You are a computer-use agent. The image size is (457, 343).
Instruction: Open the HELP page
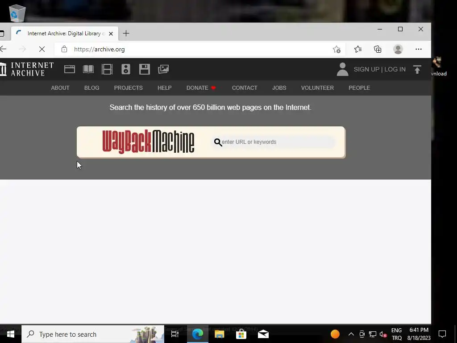164,88
